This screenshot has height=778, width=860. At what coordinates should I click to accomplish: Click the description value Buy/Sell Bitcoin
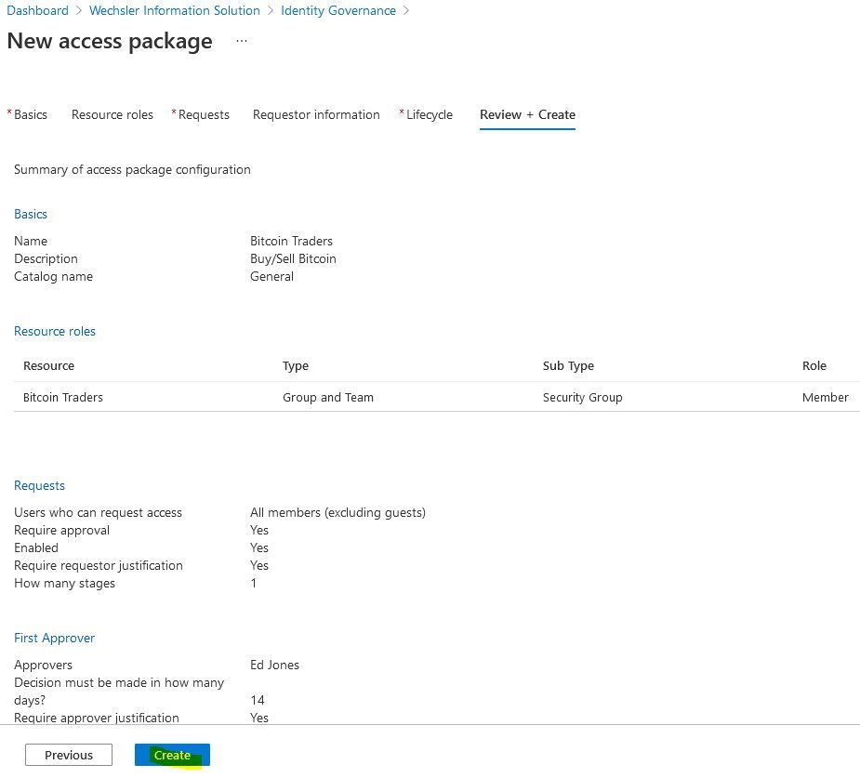[293, 258]
